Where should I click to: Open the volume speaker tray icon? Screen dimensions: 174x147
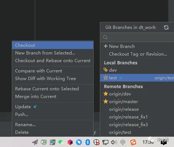[114, 142]
